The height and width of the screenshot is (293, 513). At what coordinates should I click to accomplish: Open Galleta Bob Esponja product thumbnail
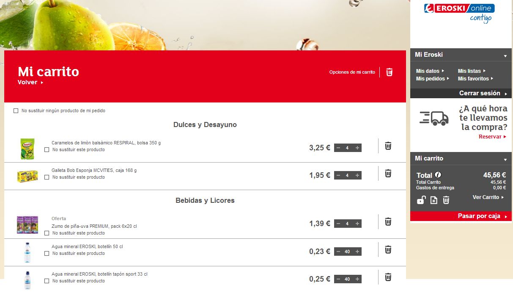(x=27, y=176)
